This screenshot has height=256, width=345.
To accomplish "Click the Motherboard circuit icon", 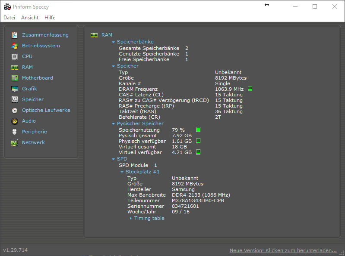I will (15, 78).
